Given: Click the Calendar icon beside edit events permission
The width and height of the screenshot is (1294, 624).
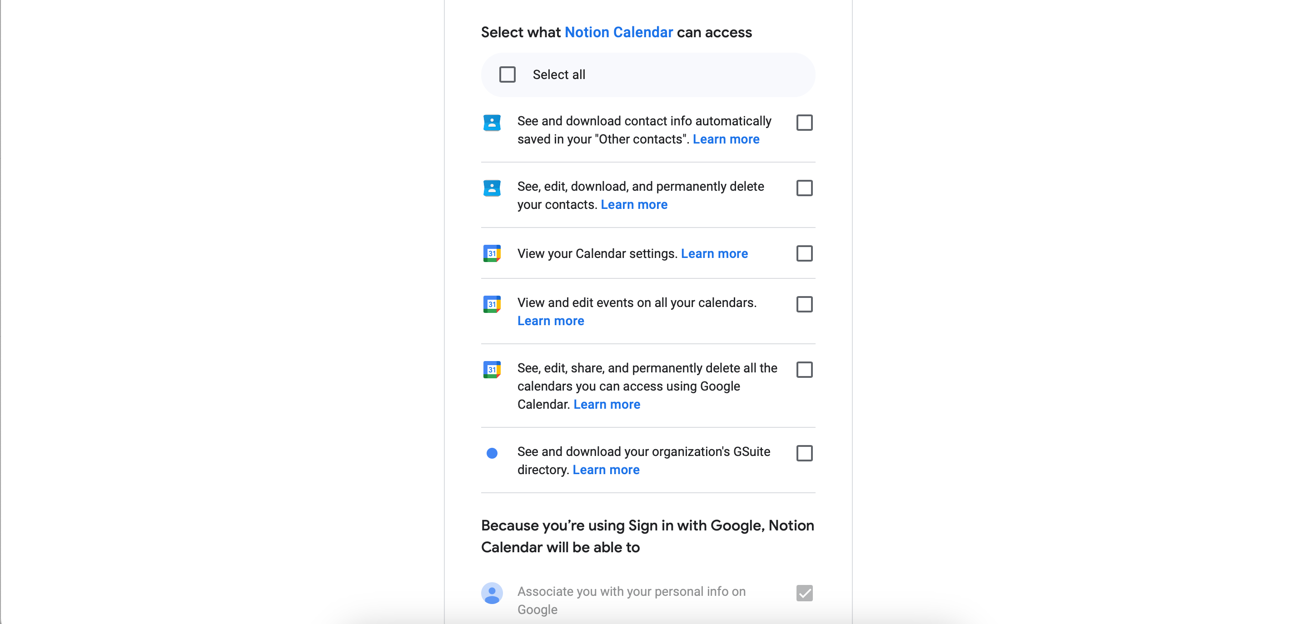Looking at the screenshot, I should (x=492, y=304).
